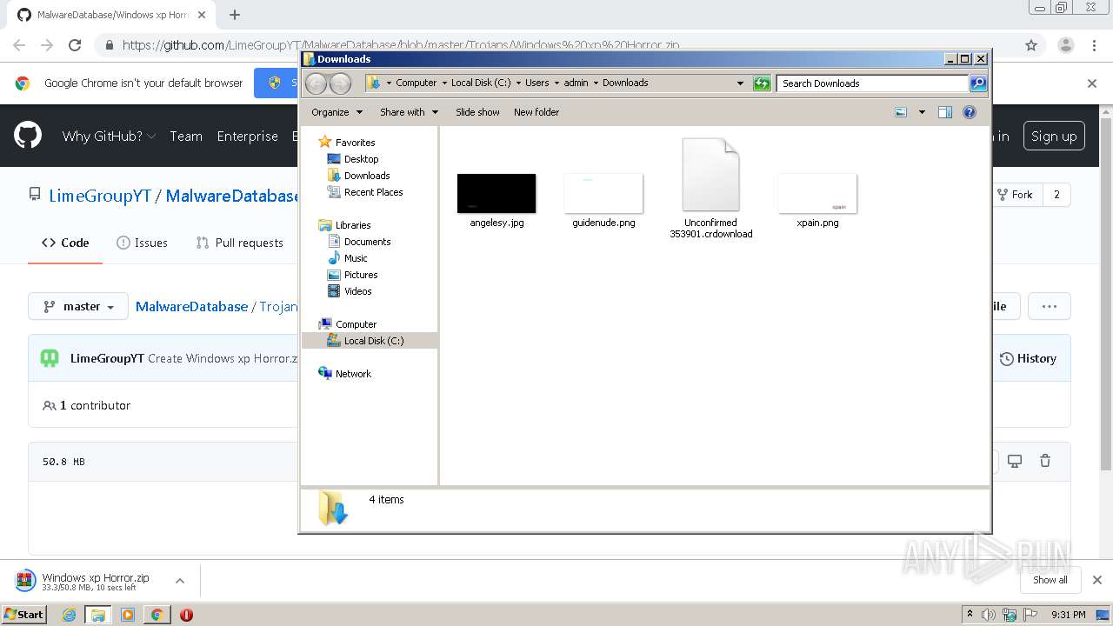
Task: Delete file trash icon on GitHub
Action: (1045, 461)
